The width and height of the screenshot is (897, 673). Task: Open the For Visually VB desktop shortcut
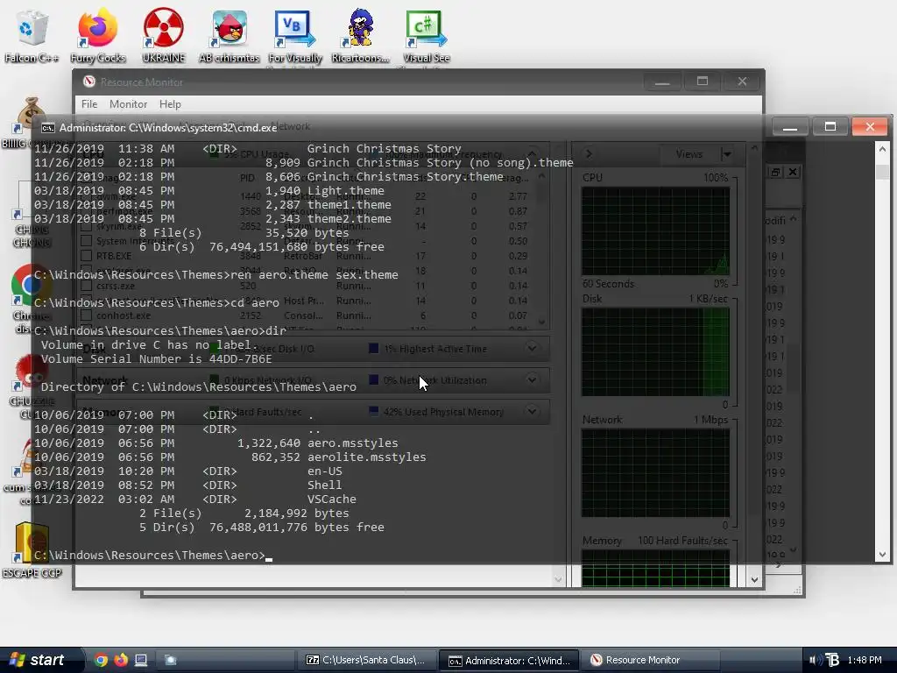[295, 34]
